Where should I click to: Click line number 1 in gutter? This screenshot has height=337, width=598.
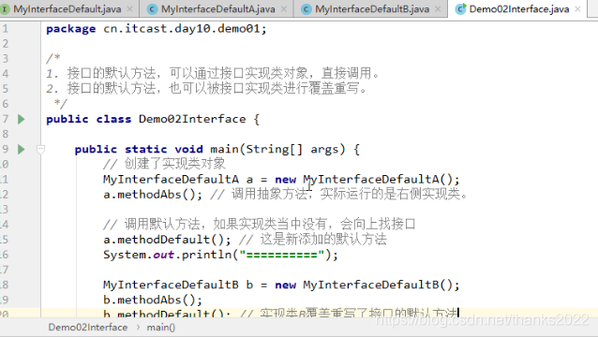click(5, 29)
